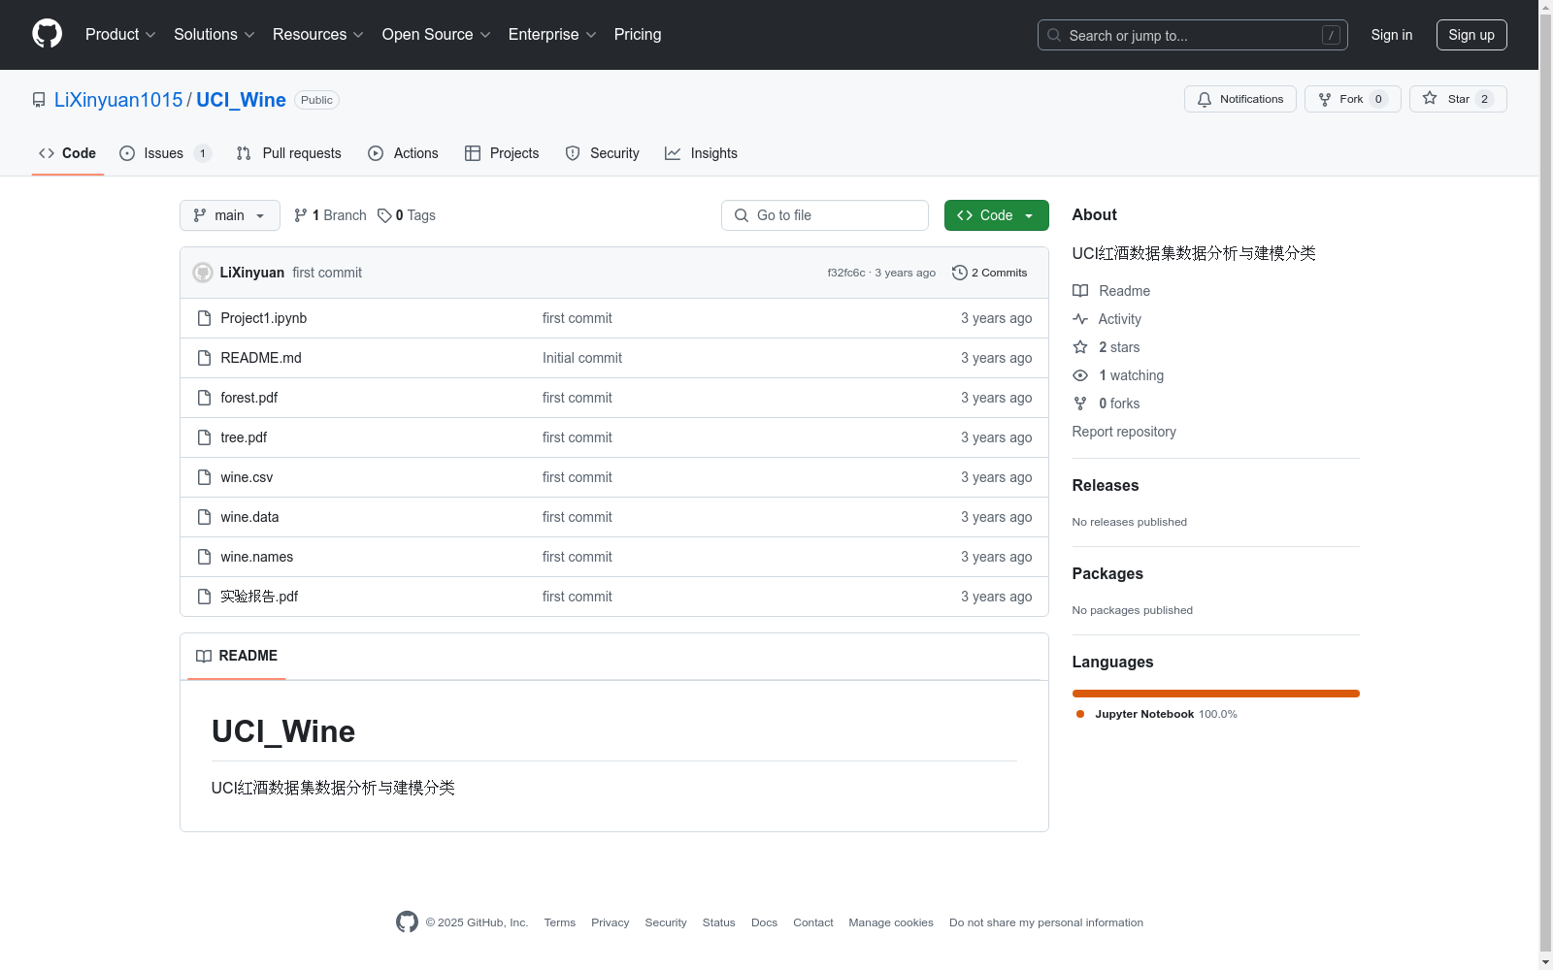Switch to the Actions tab
1553x970 pixels.
click(404, 153)
